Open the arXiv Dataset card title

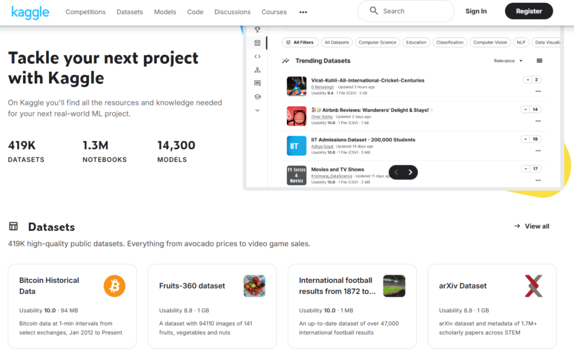(463, 286)
